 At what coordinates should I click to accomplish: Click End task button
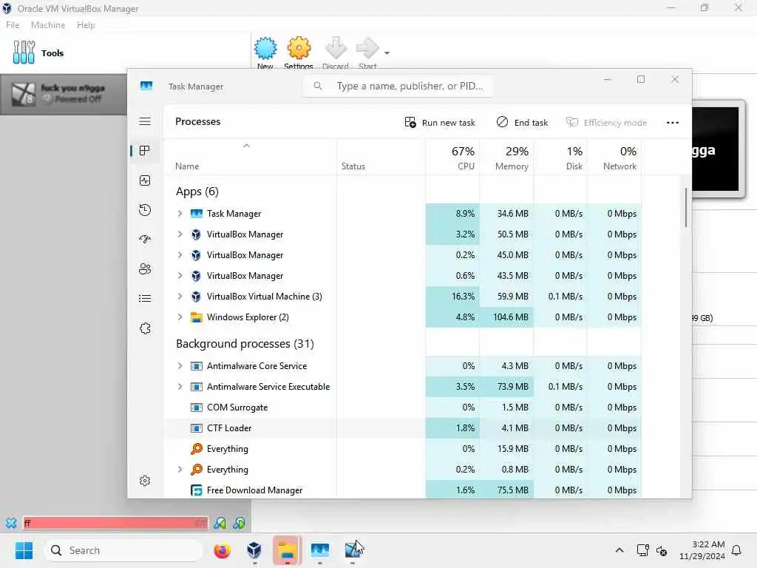pyautogui.click(x=522, y=123)
